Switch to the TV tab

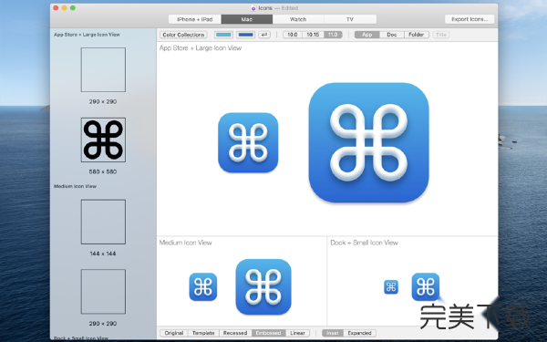click(x=350, y=19)
